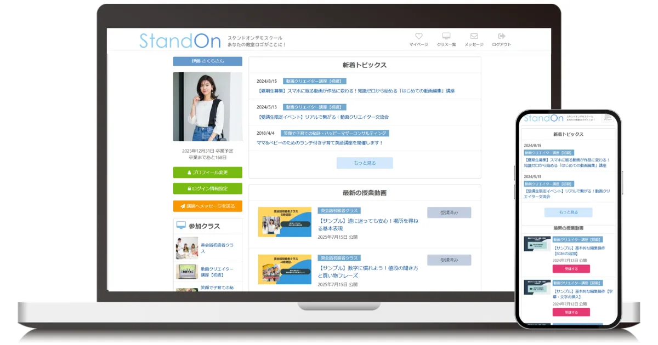
Task: Open マイページ via the heart icon
Action: (x=418, y=37)
